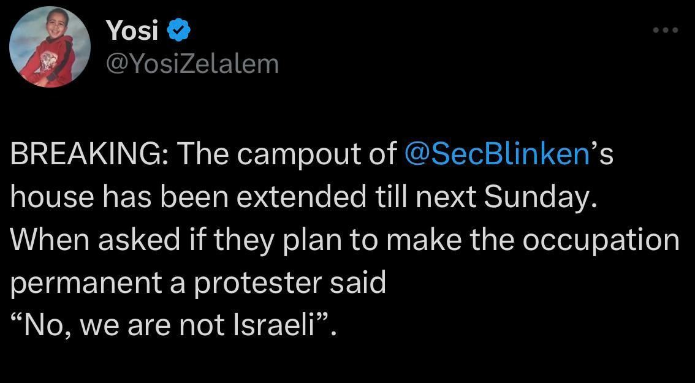
Task: Click the display name Yosi
Action: [131, 31]
